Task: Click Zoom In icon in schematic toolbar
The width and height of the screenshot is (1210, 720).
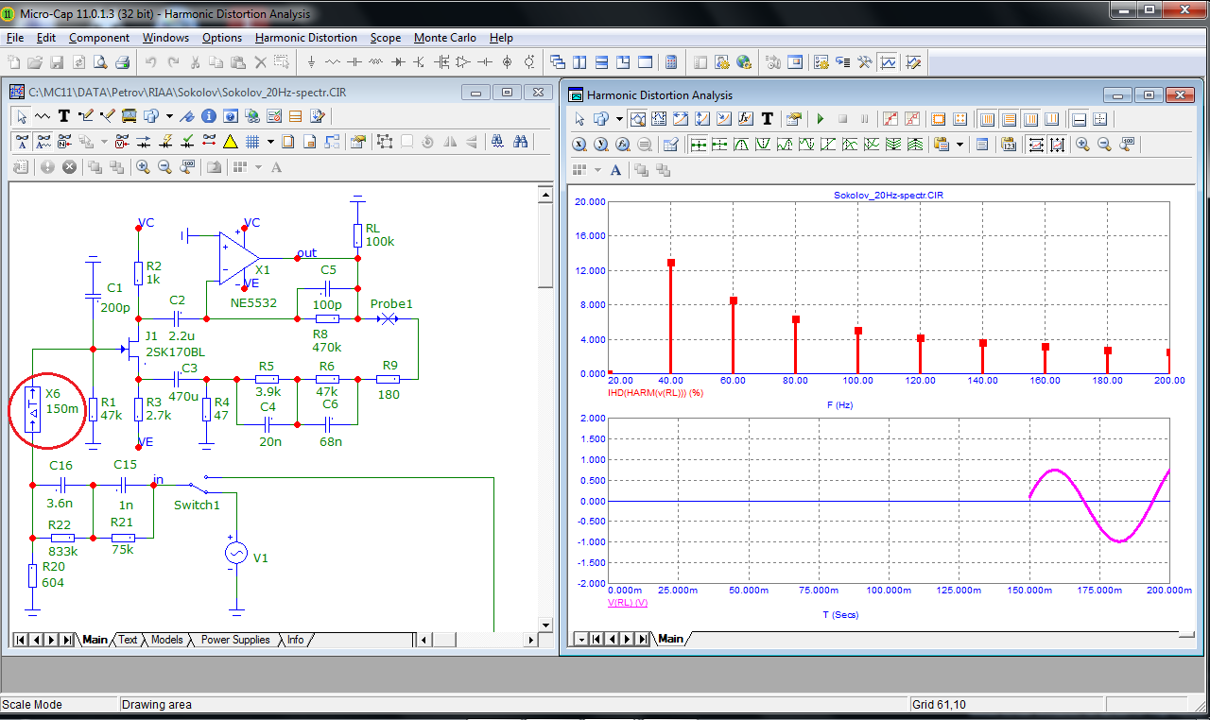Action: click(143, 167)
